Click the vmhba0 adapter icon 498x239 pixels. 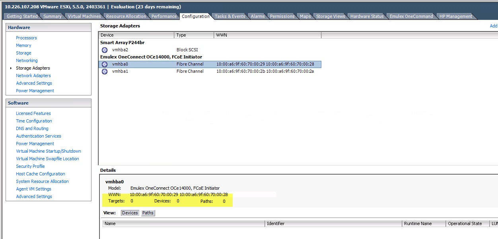tap(105, 64)
